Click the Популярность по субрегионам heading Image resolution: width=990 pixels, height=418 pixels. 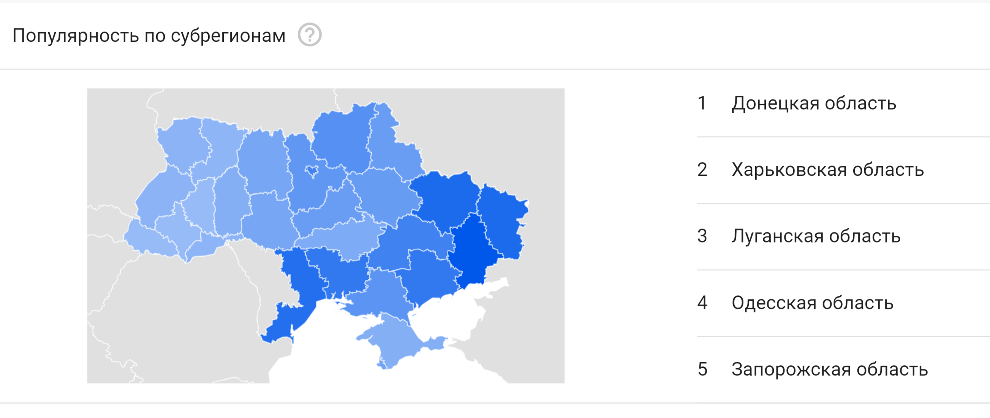[x=149, y=36]
